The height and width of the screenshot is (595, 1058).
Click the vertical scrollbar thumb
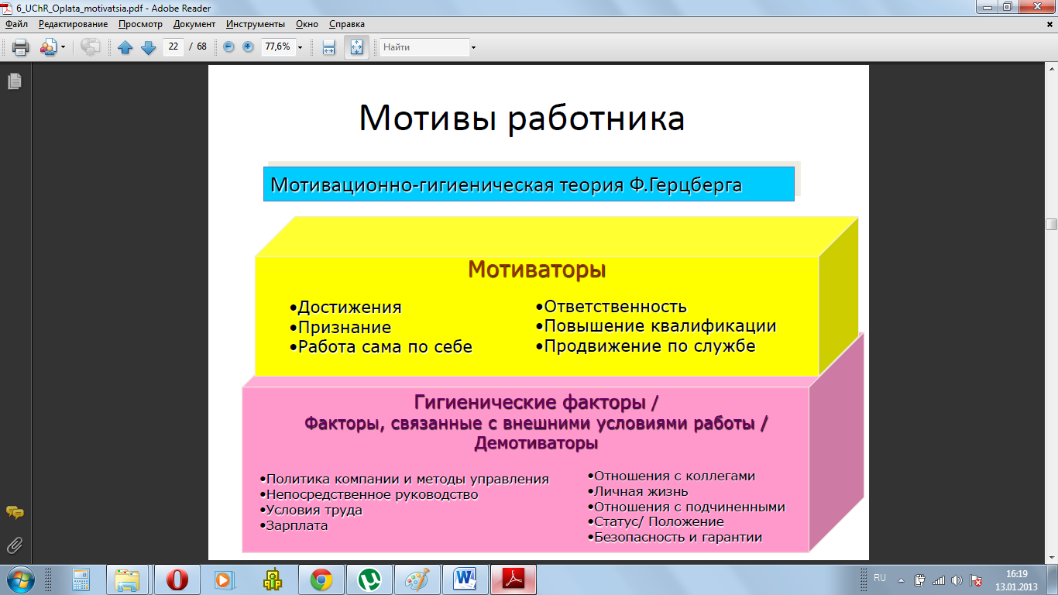coord(1051,224)
